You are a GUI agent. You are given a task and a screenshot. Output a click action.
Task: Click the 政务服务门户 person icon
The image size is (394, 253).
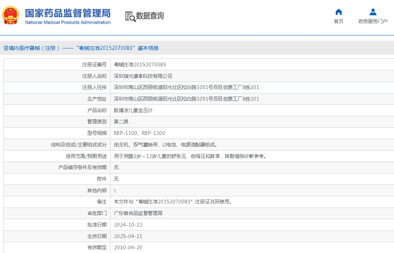point(373,12)
